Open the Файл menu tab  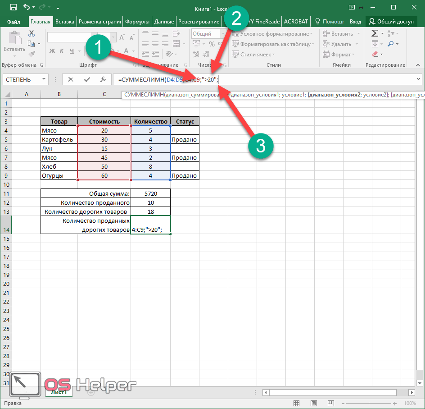14,21
